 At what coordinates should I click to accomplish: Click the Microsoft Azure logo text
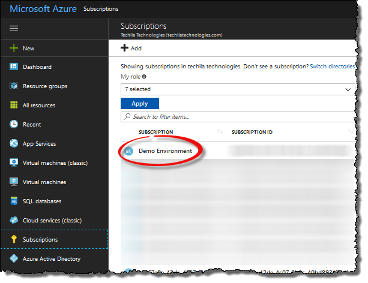pos(43,9)
